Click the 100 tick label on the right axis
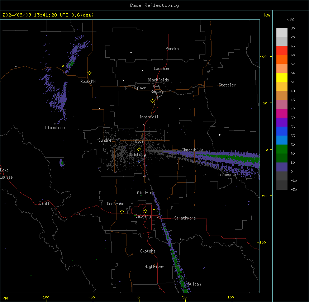This screenshot has width=309, height=302. tap(263, 57)
